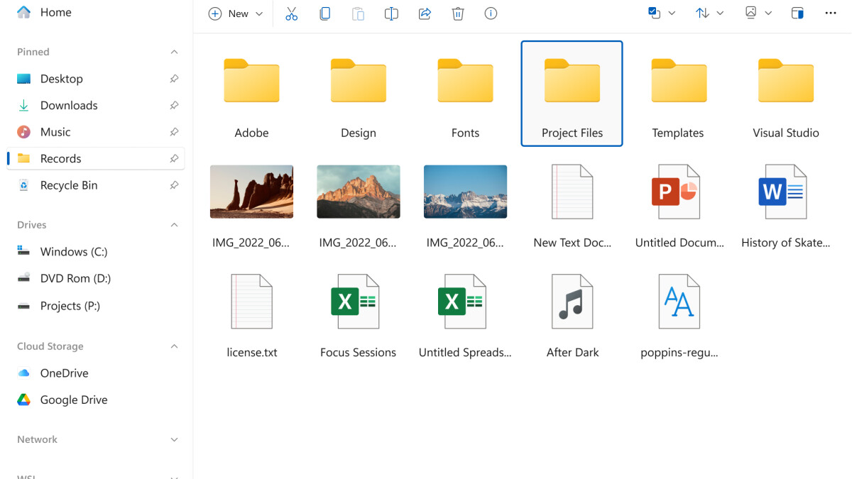Image resolution: width=852 pixels, height=479 pixels.
Task: Open the sort options dropdown
Action: pyautogui.click(x=709, y=13)
